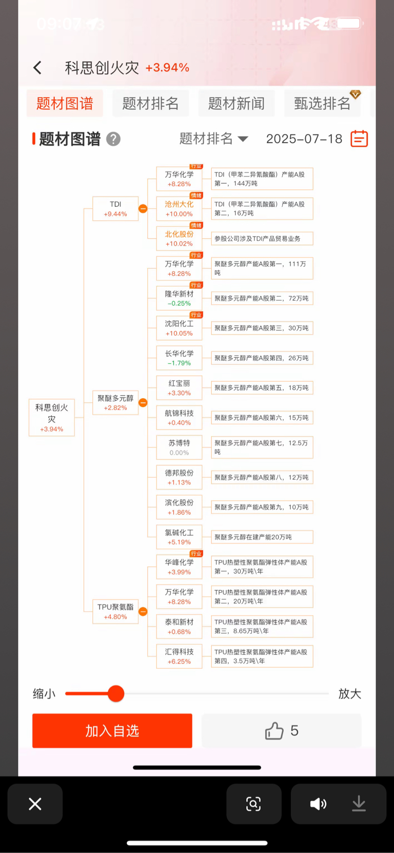Click the note '聚醚多元醇在建产能20万吨'
394x853 pixels.
click(262, 537)
